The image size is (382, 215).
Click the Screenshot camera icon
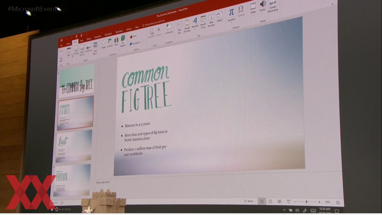pos(88,48)
